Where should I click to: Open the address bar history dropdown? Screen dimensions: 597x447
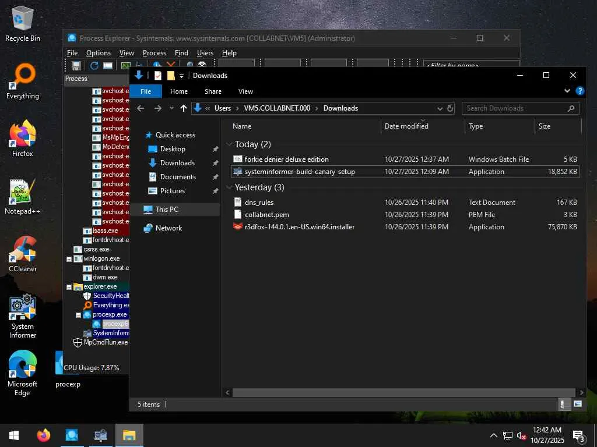(440, 109)
